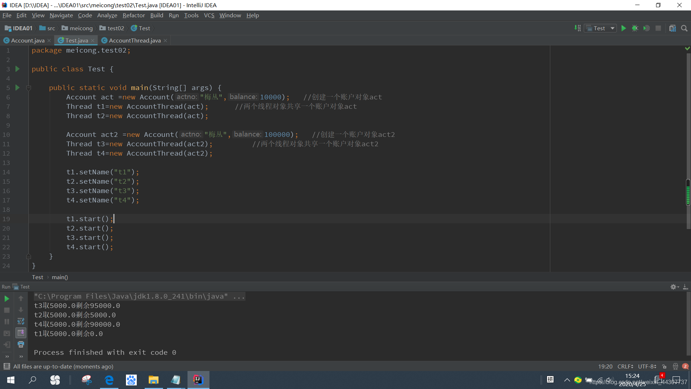Open Windows Start menu
This screenshot has height=389, width=691.
(11, 380)
